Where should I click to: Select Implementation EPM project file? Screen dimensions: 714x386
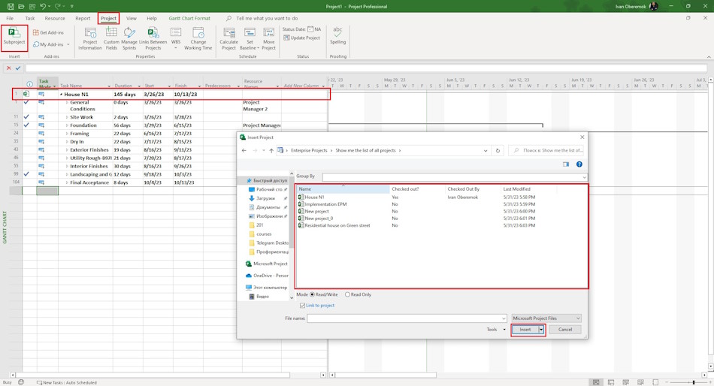pyautogui.click(x=325, y=204)
